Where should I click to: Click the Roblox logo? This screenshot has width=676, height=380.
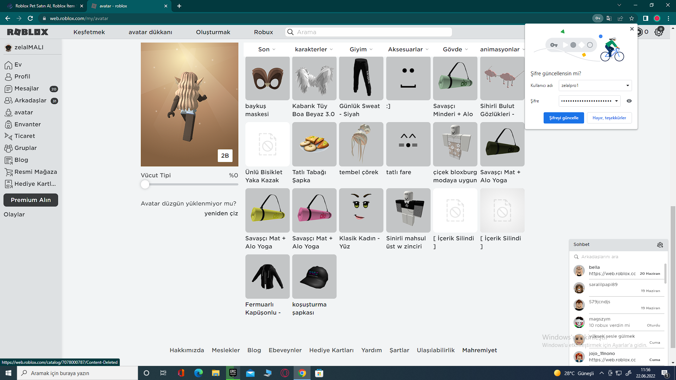[x=27, y=32]
